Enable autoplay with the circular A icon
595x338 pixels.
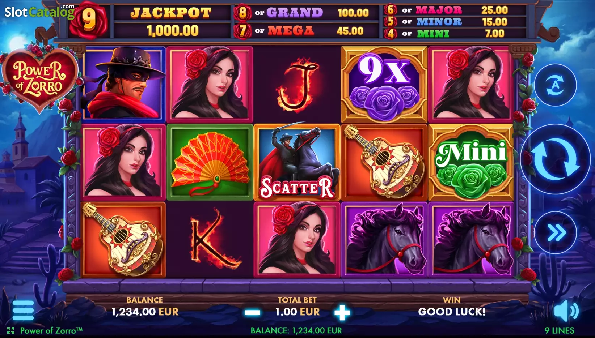coord(555,85)
